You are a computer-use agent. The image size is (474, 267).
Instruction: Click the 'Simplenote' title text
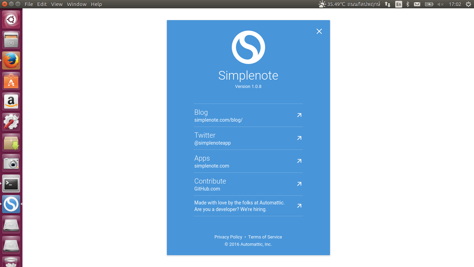pos(248,75)
